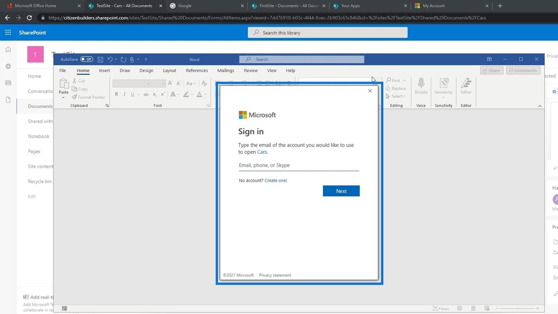Viewport: 558px width, 314px height.
Task: Expand the Paste options dropdown arrow
Action: point(63,98)
